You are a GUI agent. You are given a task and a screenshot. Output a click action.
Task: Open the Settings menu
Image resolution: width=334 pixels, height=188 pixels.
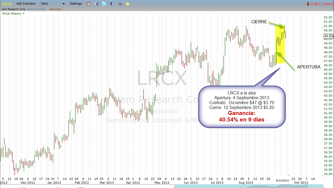pos(76,4)
